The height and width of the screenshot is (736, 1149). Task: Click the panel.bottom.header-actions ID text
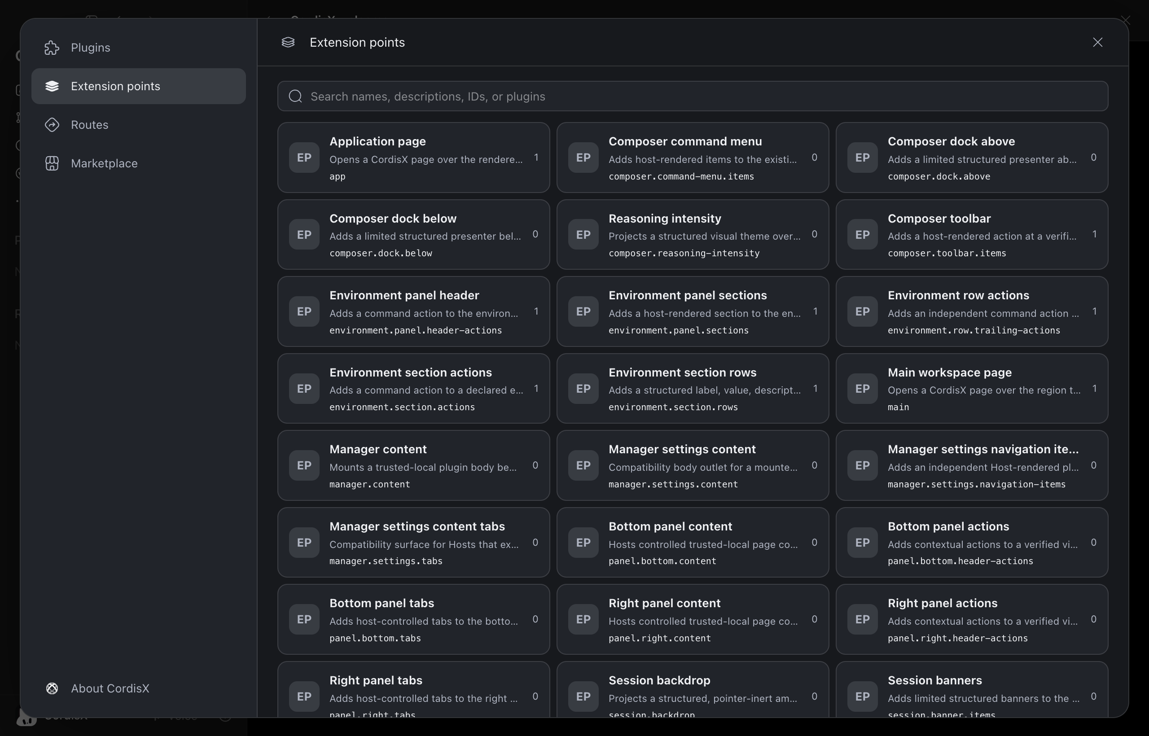pos(960,561)
